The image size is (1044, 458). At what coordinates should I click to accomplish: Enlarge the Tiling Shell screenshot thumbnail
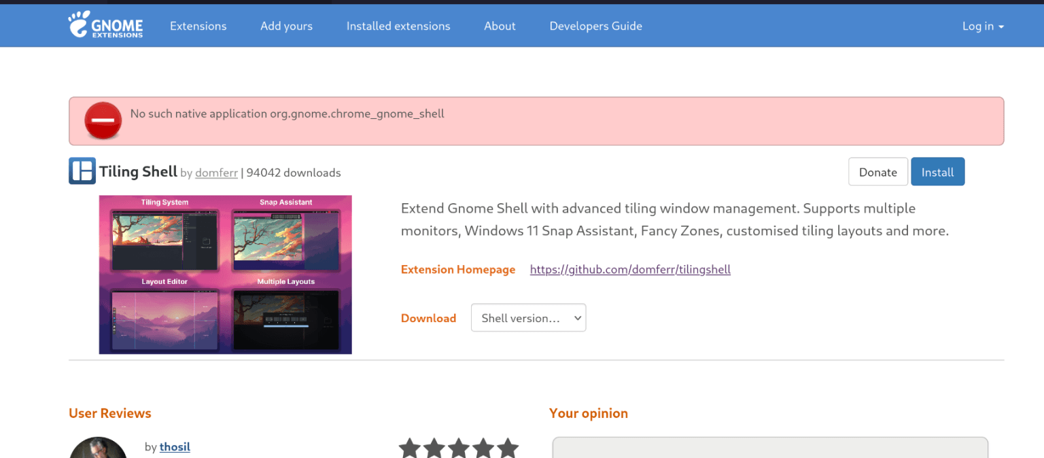225,275
